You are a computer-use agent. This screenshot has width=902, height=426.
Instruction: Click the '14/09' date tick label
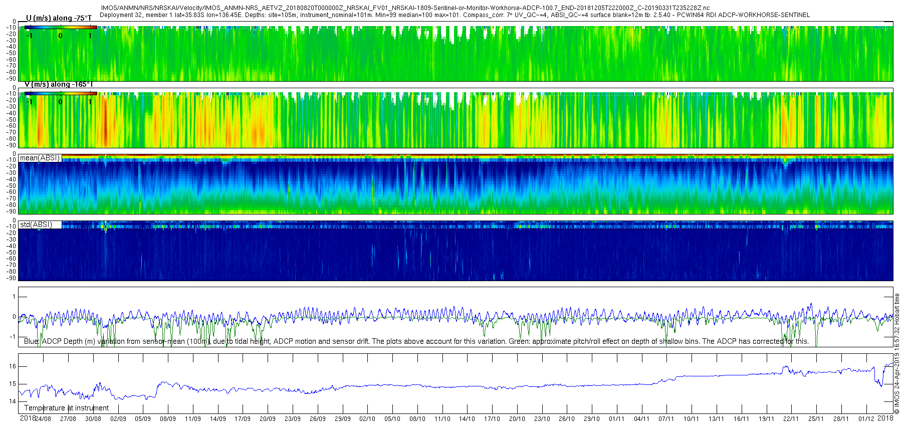coord(218,419)
